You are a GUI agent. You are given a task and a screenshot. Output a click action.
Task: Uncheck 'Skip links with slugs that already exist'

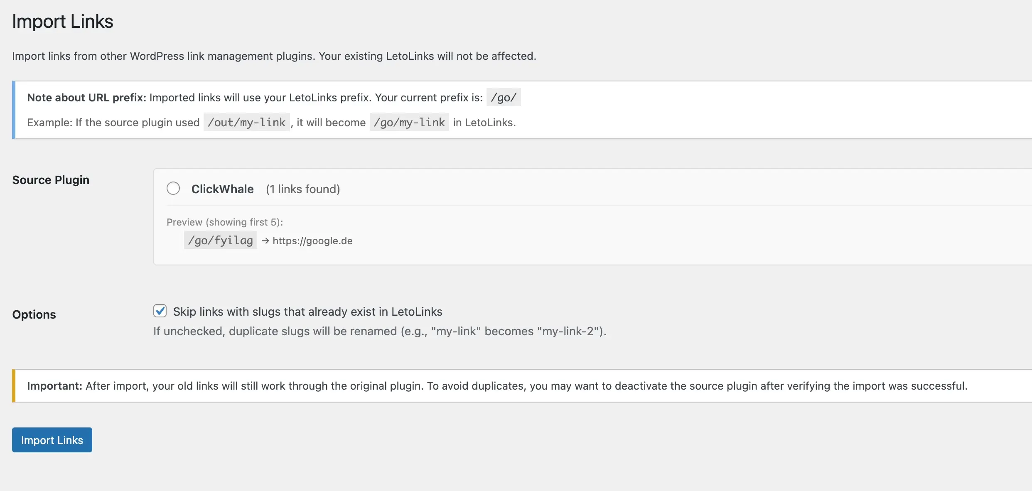click(x=160, y=311)
